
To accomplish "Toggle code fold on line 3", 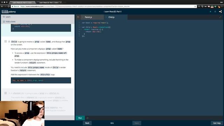I will [x=81, y=27].
